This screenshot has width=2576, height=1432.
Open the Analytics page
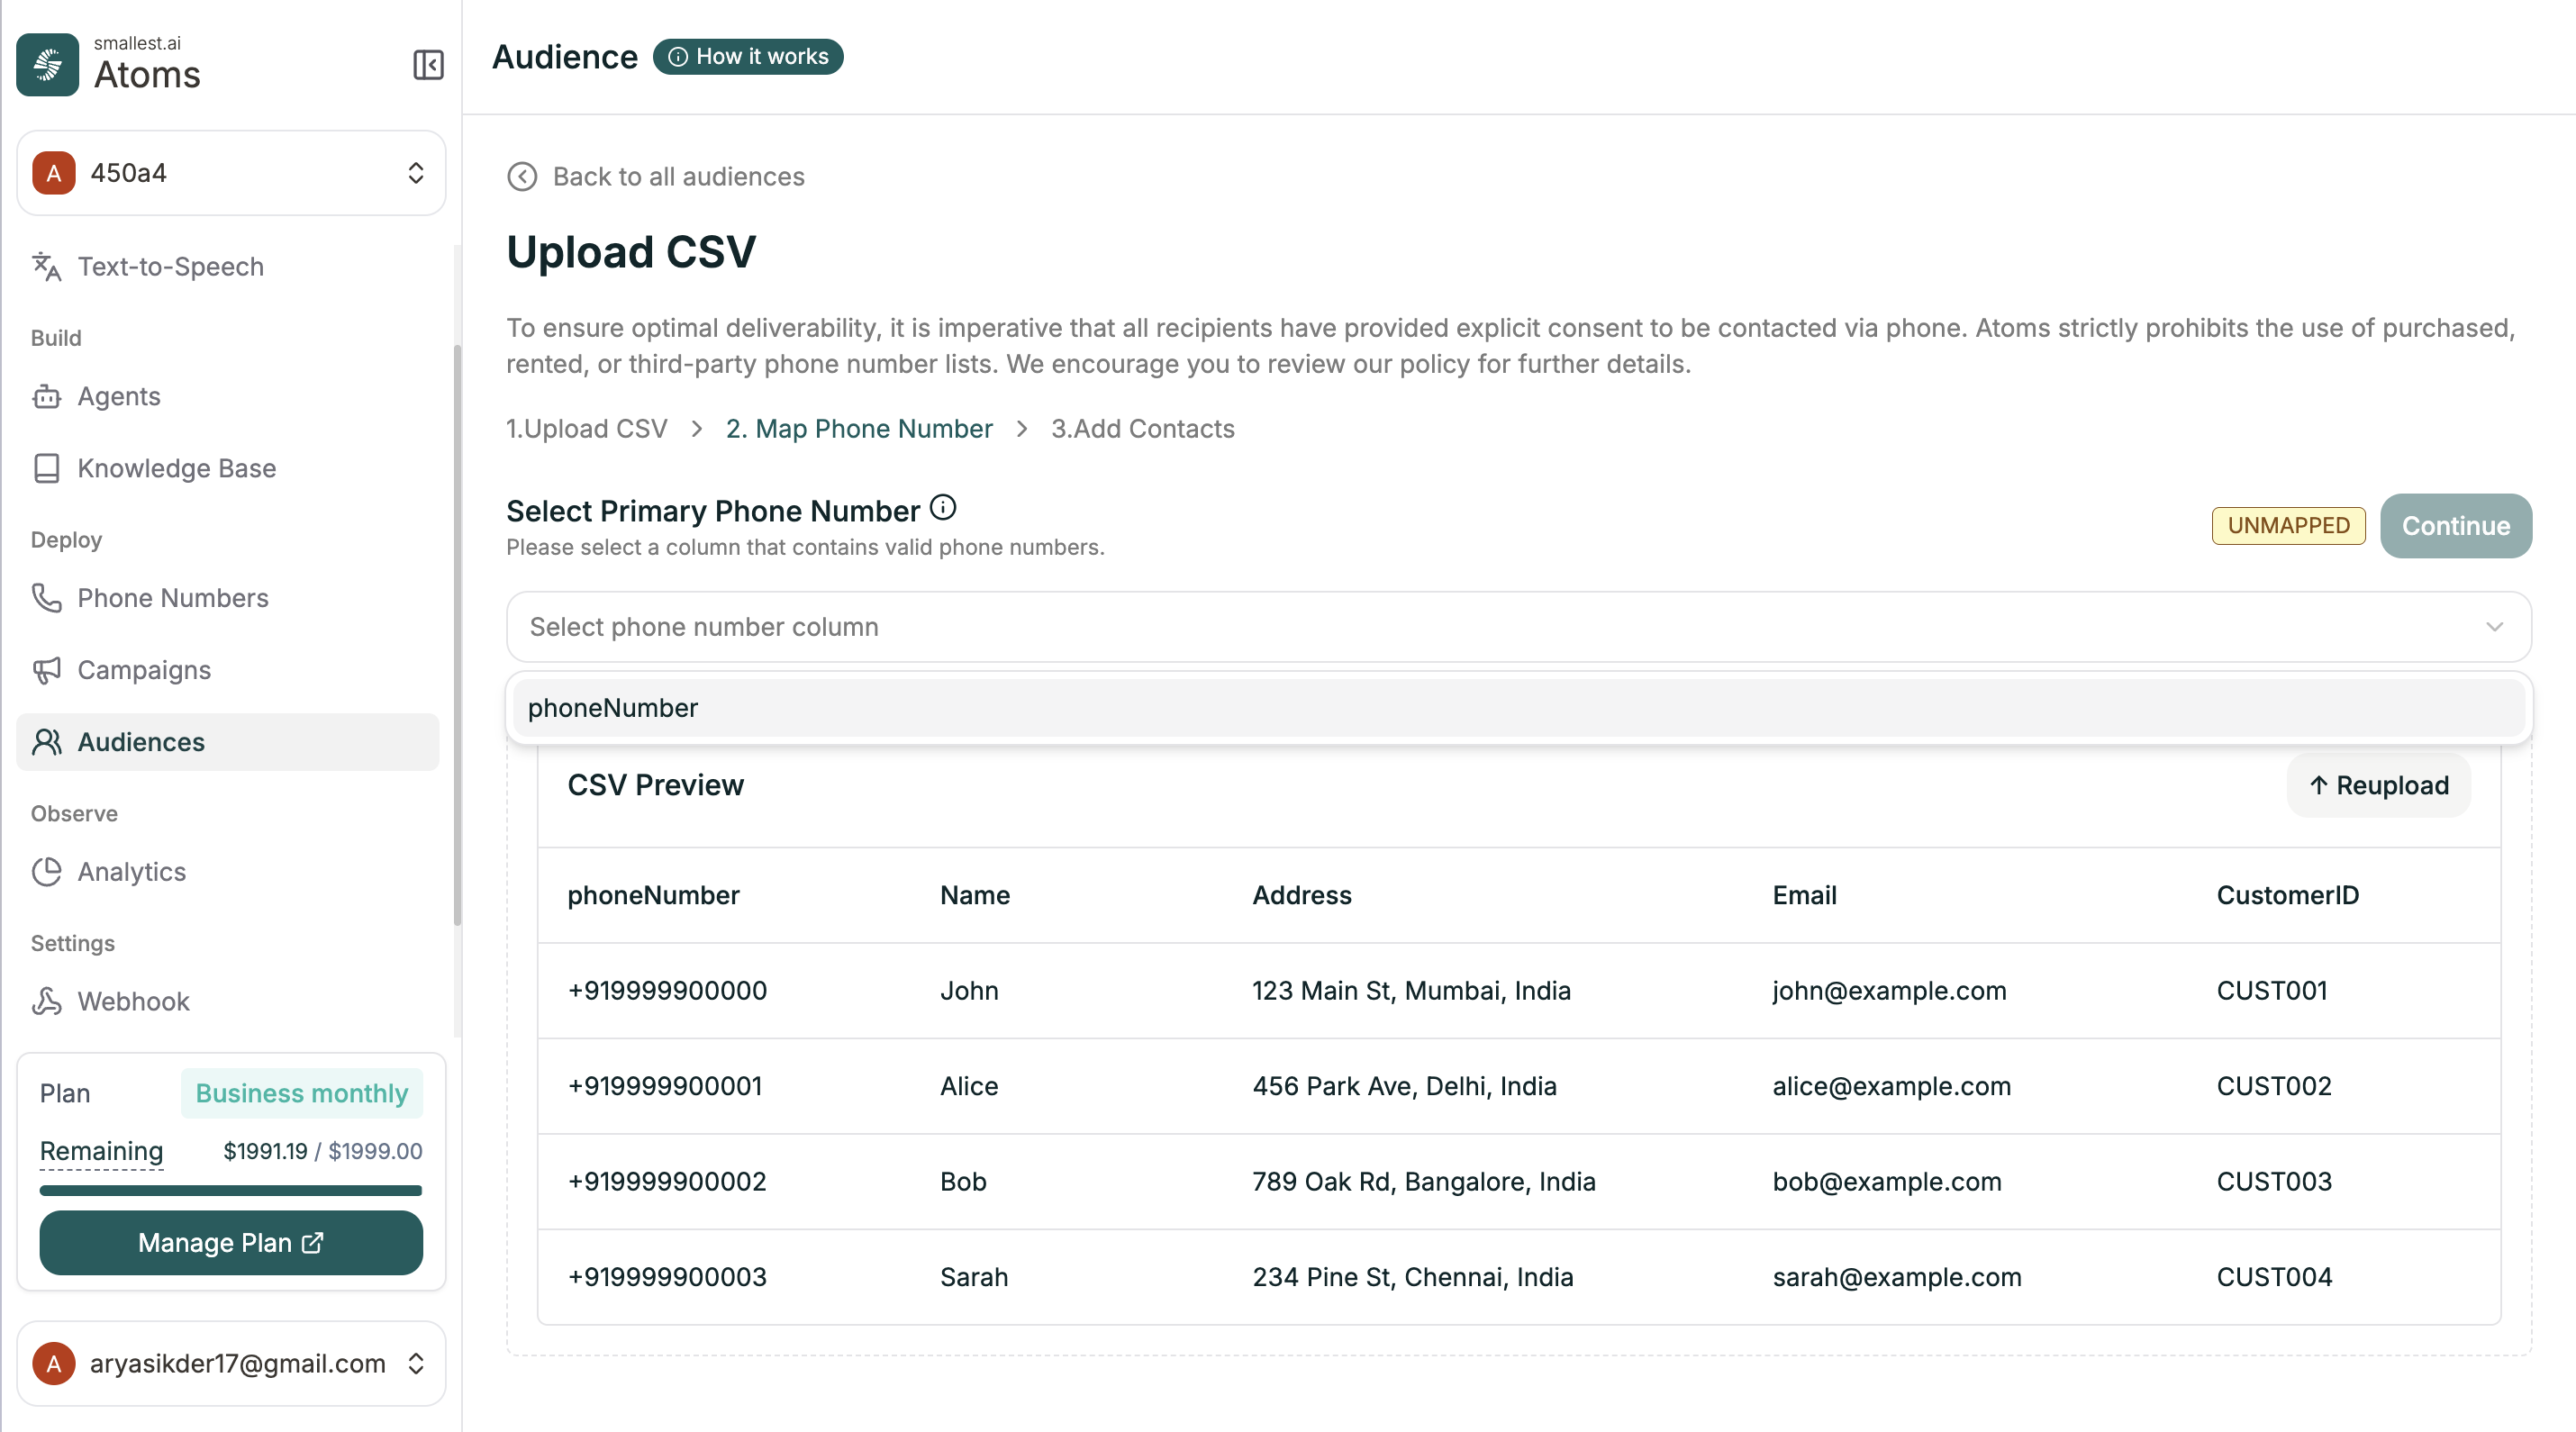tap(131, 872)
